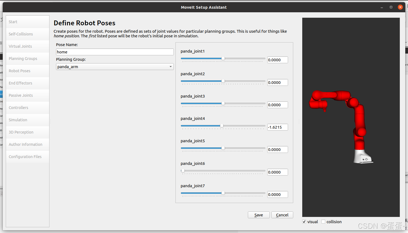Open the End Effectors step
408x233 pixels.
[28, 83]
